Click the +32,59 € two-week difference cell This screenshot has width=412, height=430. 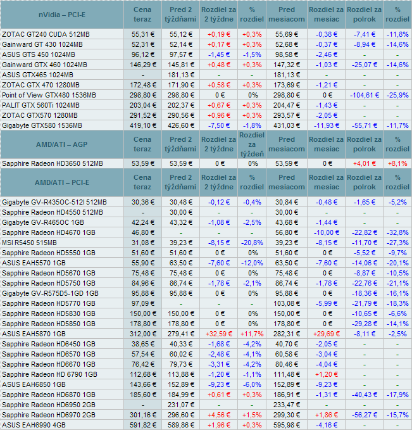point(219,334)
